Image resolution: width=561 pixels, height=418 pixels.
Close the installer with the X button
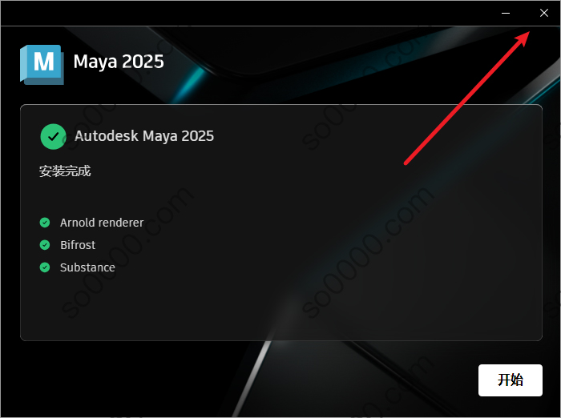click(544, 14)
